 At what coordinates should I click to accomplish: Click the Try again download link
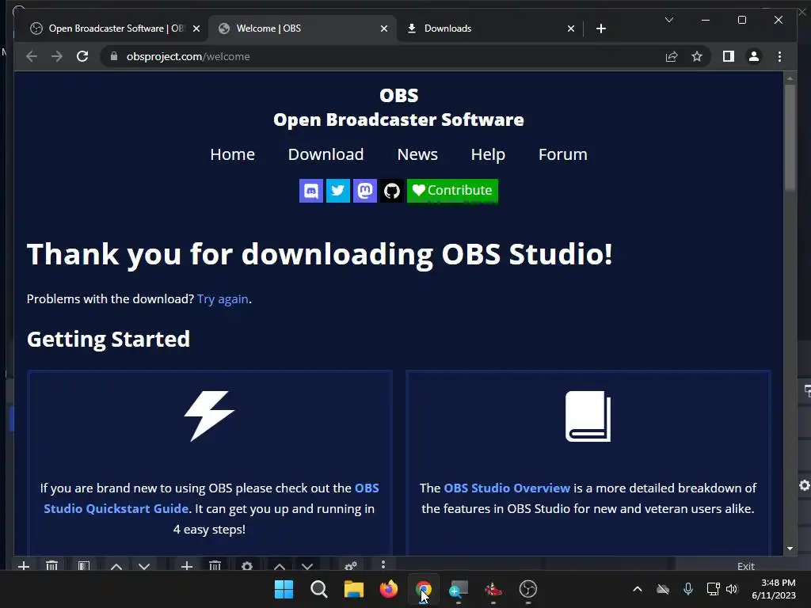coord(223,299)
